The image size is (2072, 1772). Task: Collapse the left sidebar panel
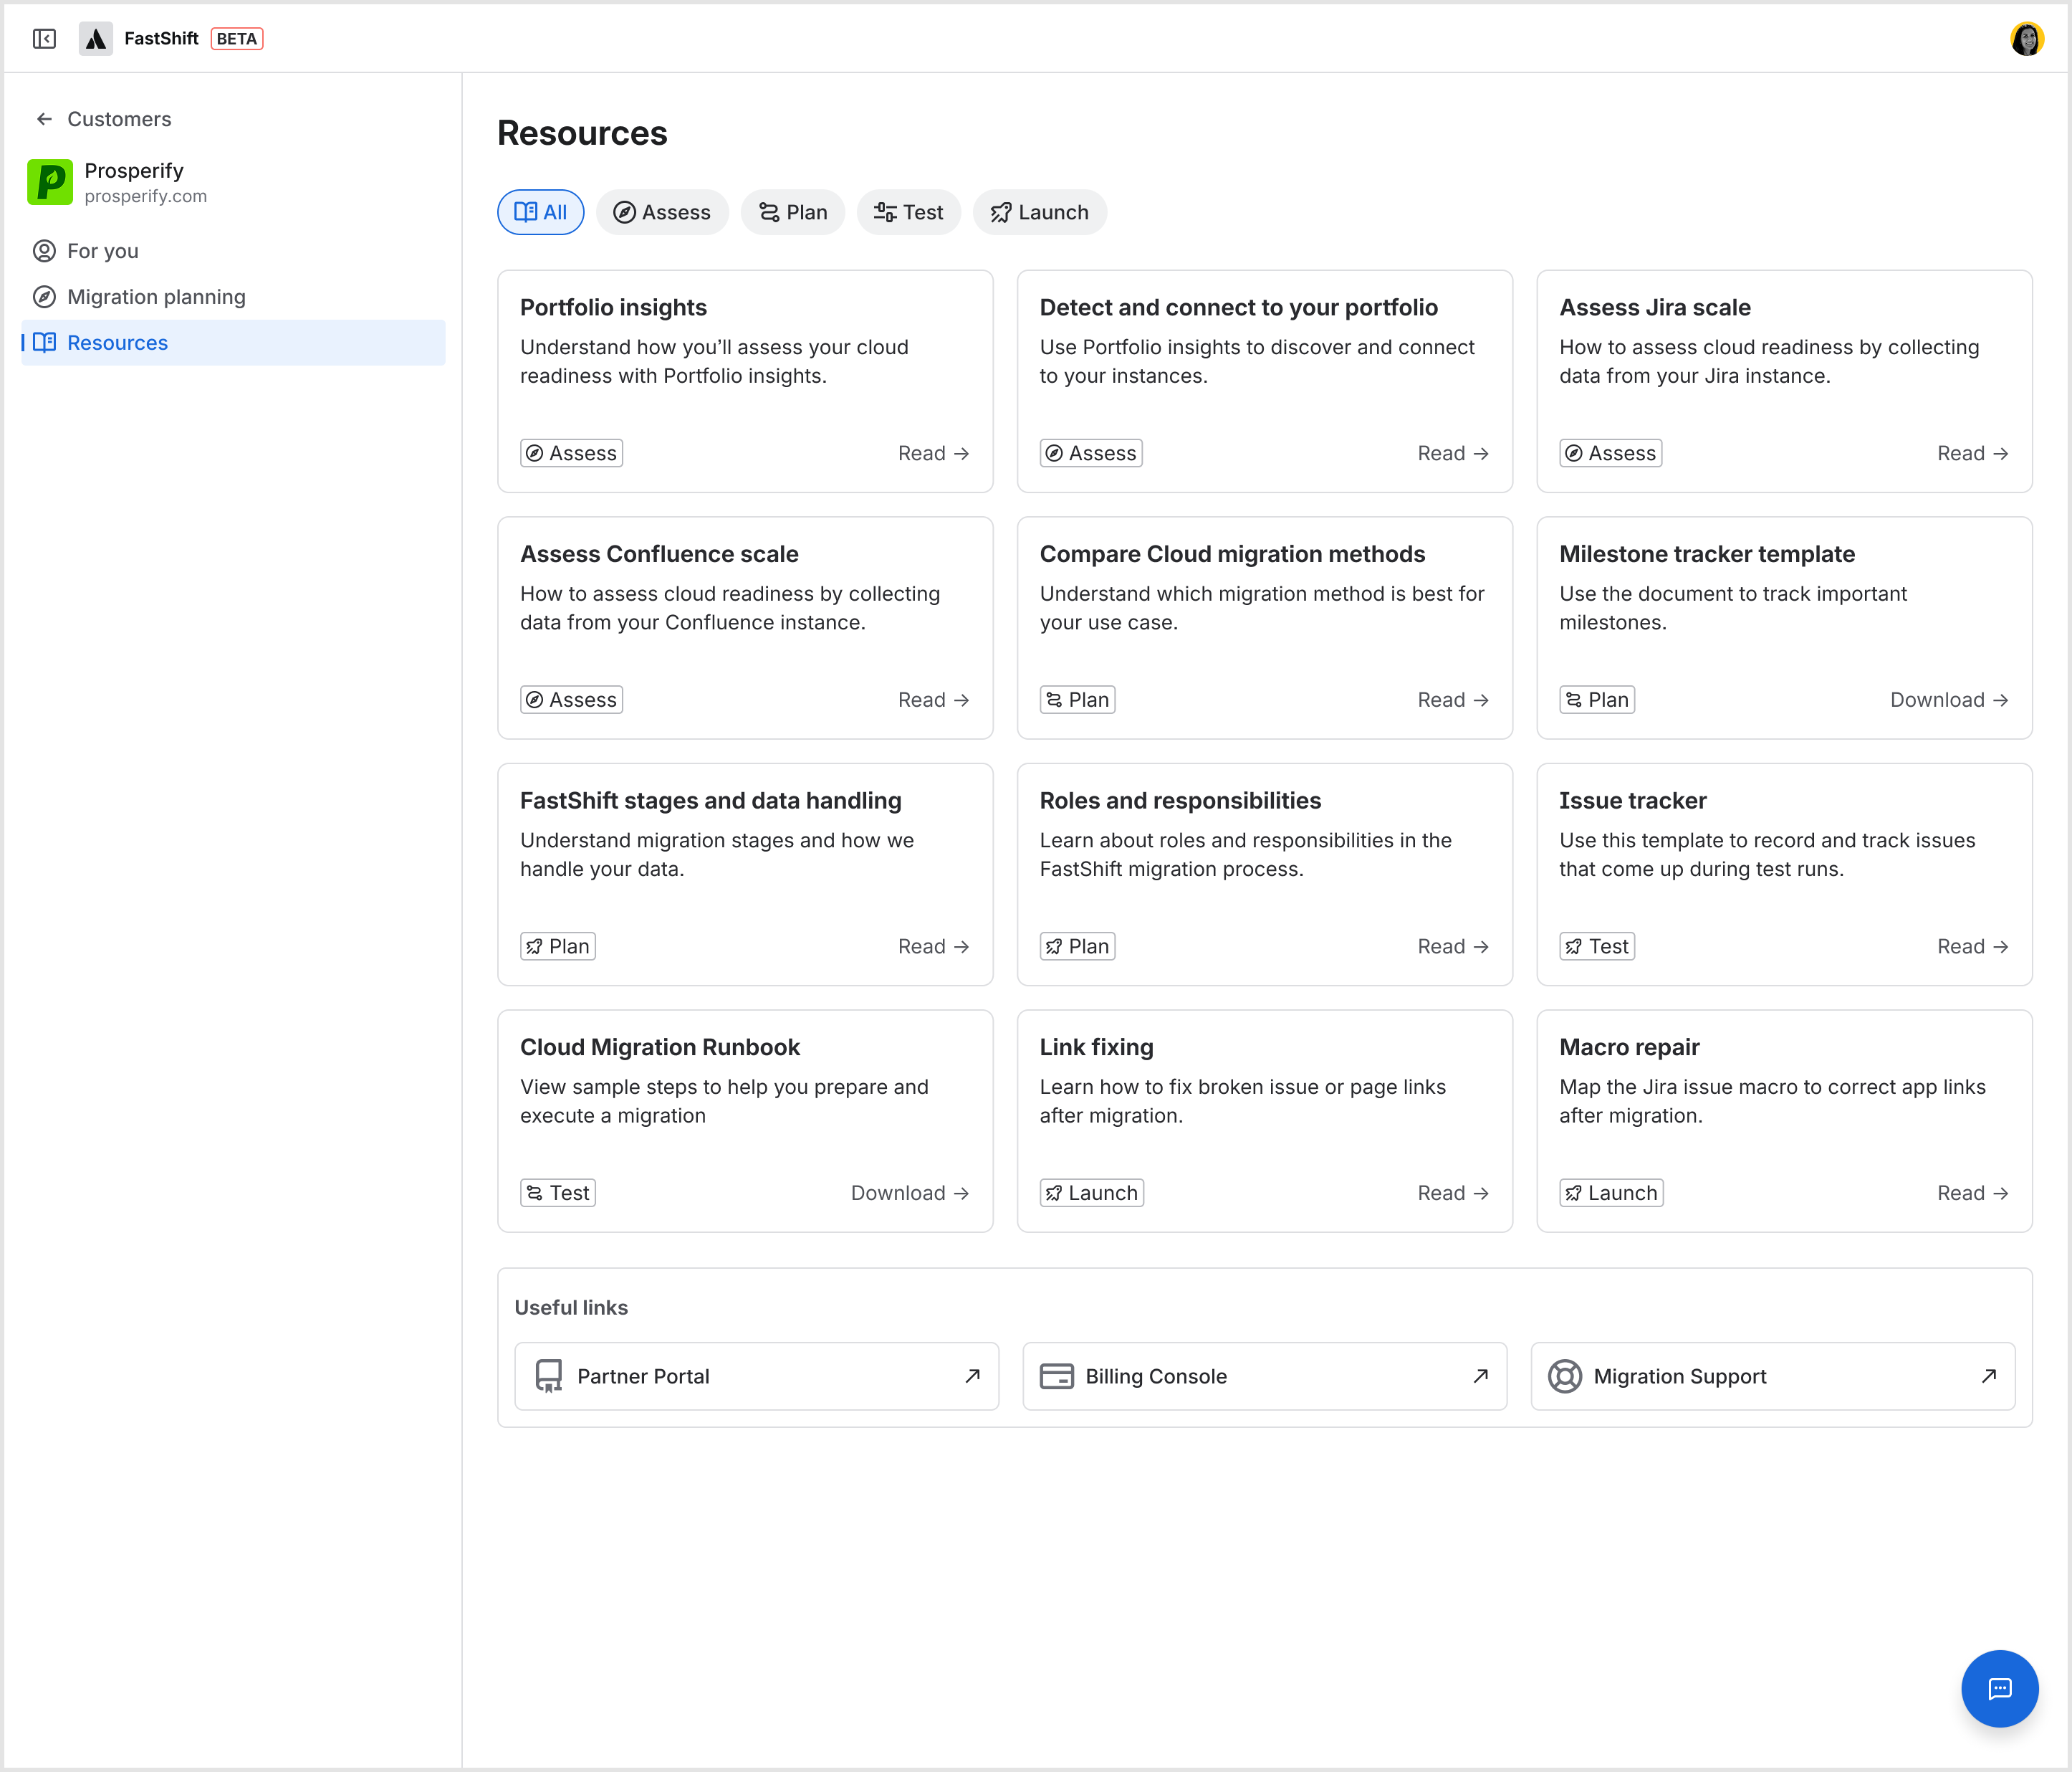click(44, 38)
